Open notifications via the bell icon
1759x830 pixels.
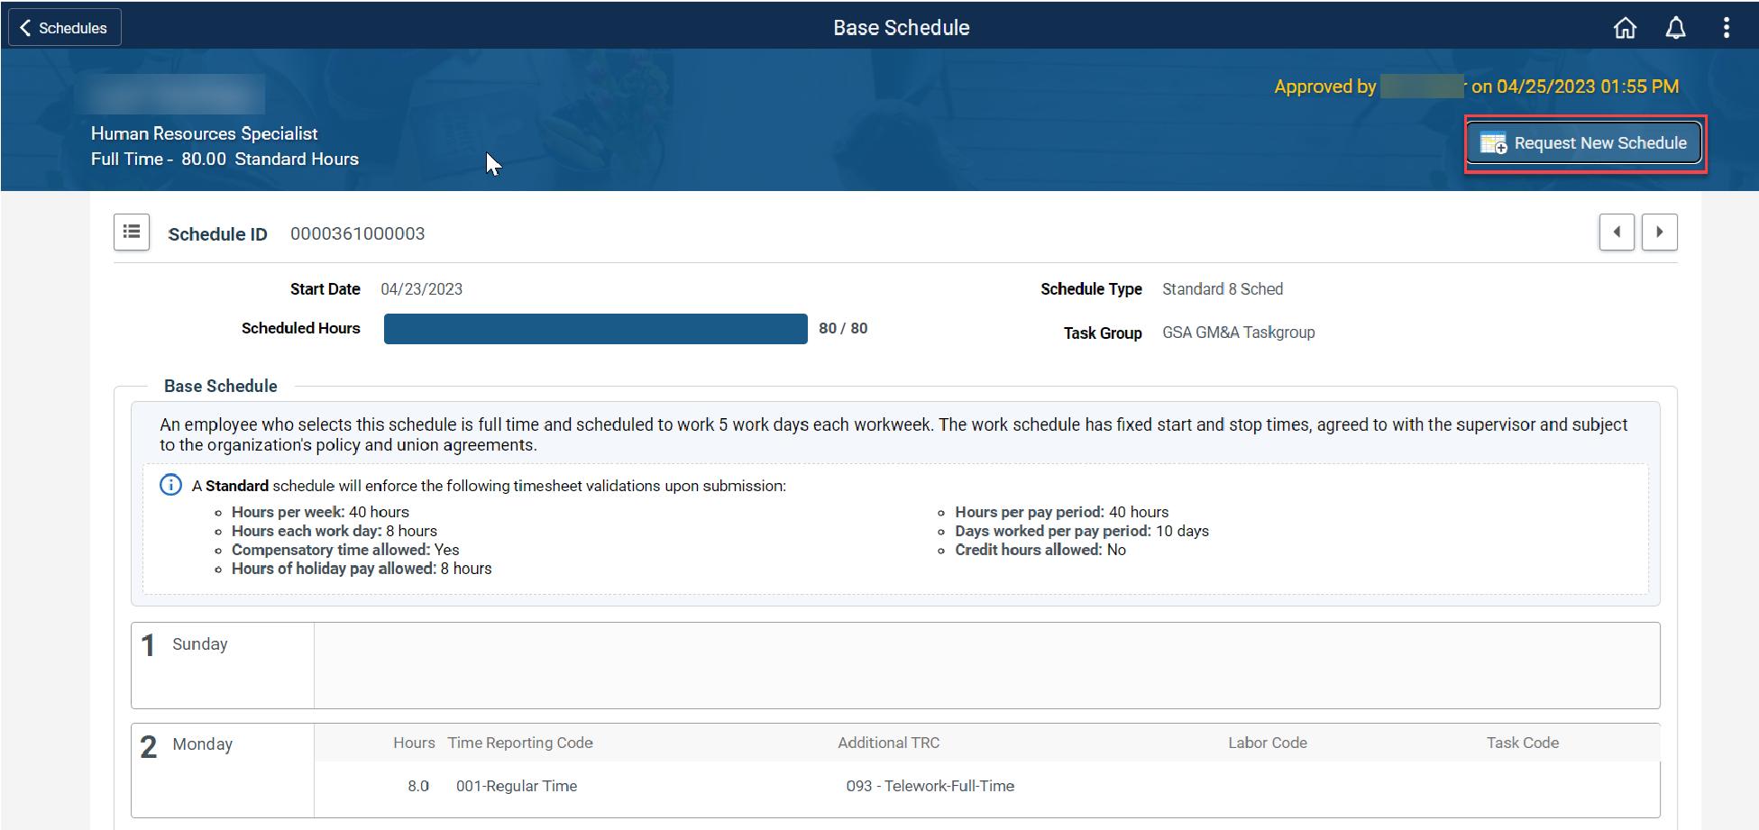pos(1675,27)
